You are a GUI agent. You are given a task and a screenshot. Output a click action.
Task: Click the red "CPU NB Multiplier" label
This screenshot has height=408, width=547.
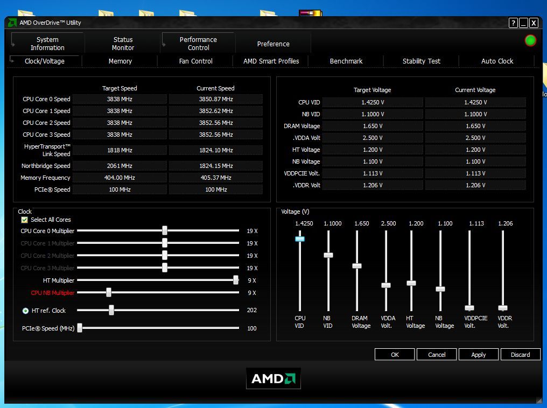[53, 293]
